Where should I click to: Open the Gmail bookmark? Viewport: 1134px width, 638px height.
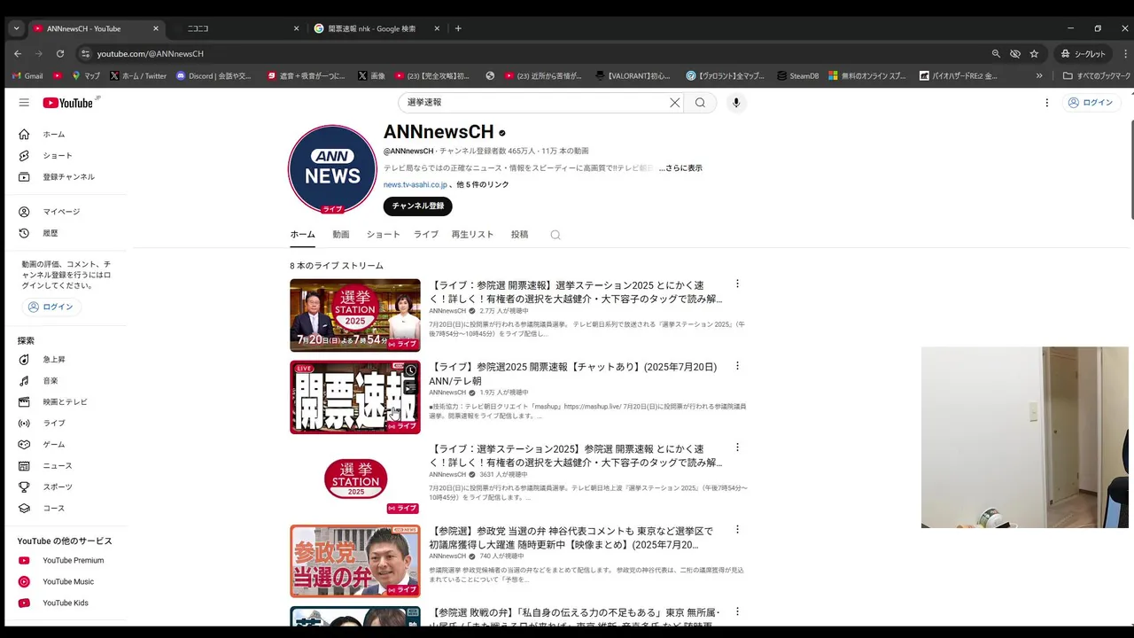click(26, 76)
